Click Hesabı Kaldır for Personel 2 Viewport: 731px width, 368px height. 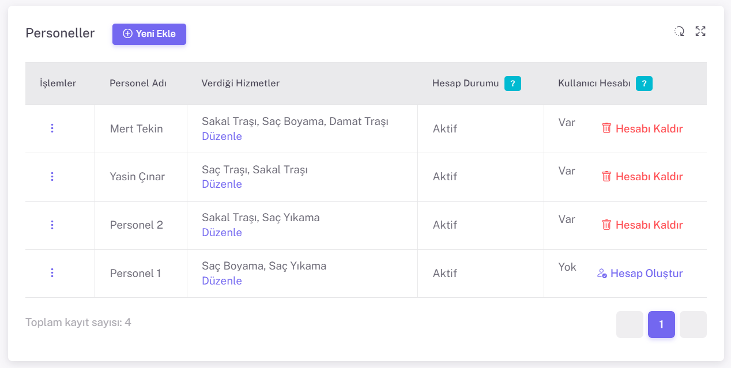[642, 225]
